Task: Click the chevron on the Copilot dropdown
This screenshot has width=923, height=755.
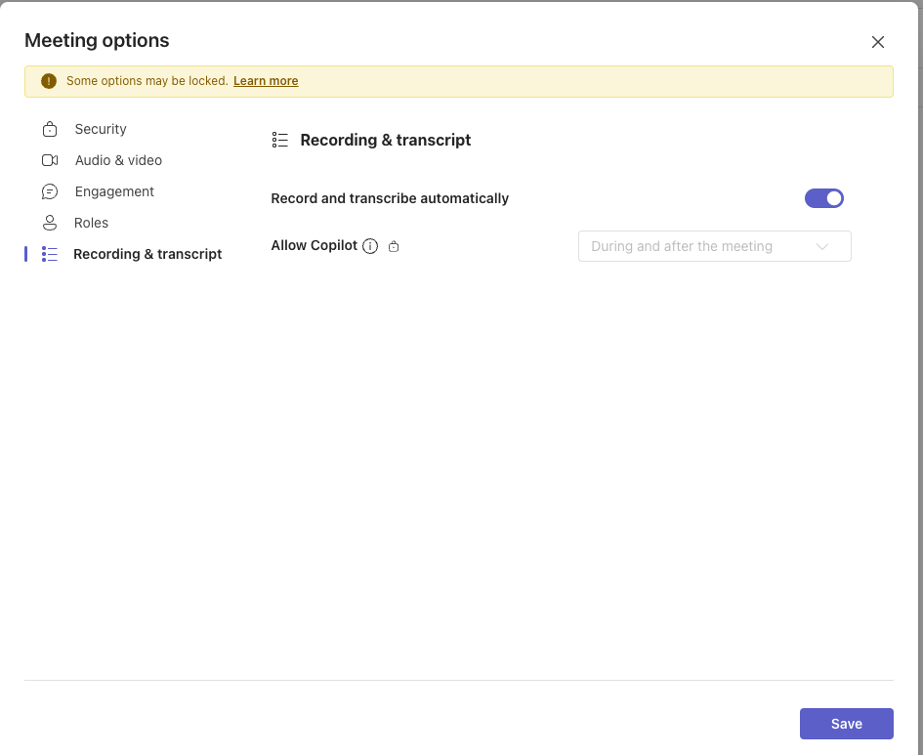Action: [x=822, y=246]
